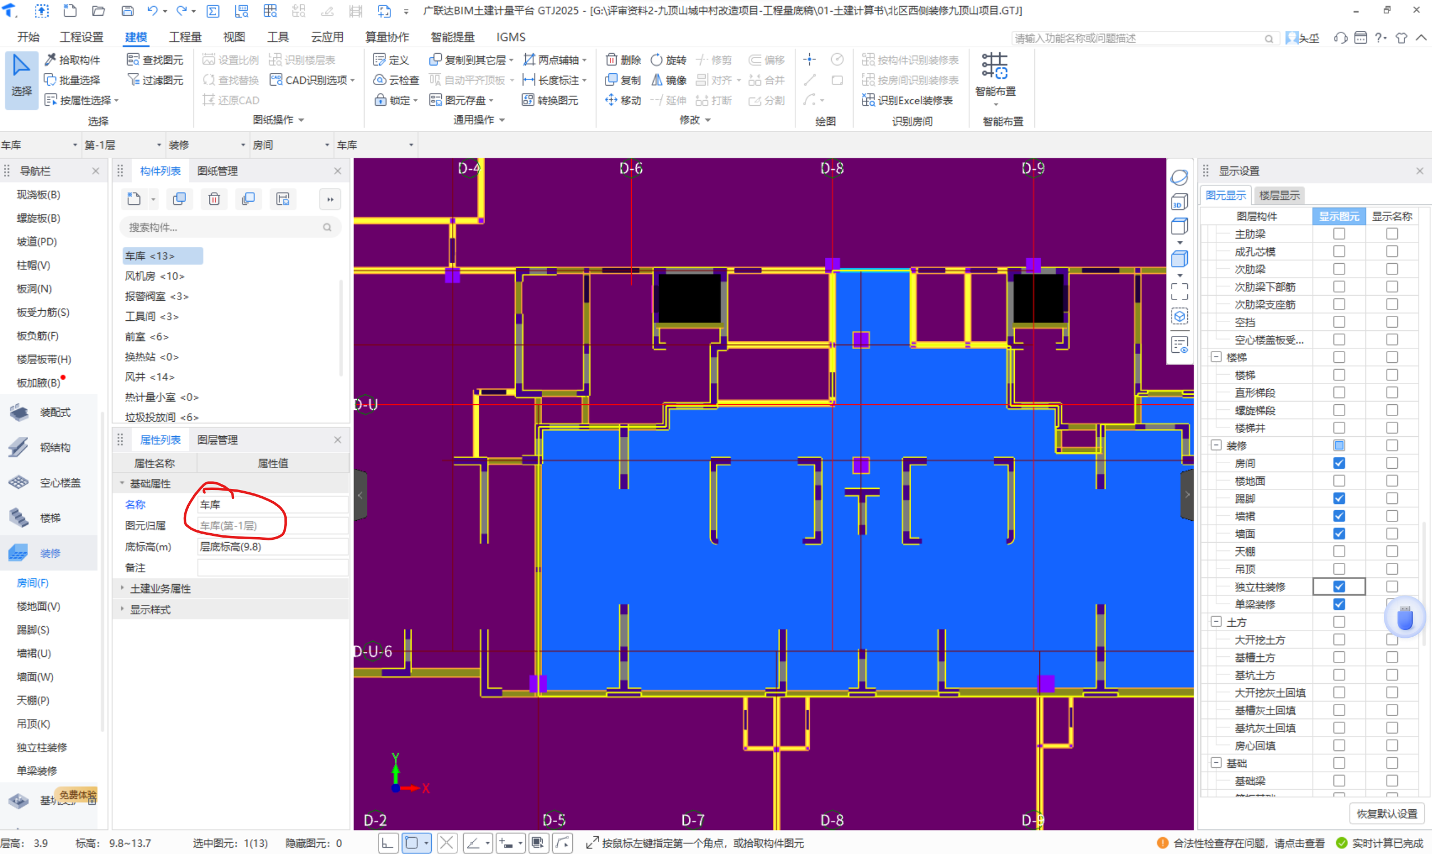
Task: Switch to 图层管理 tab
Action: [x=217, y=440]
